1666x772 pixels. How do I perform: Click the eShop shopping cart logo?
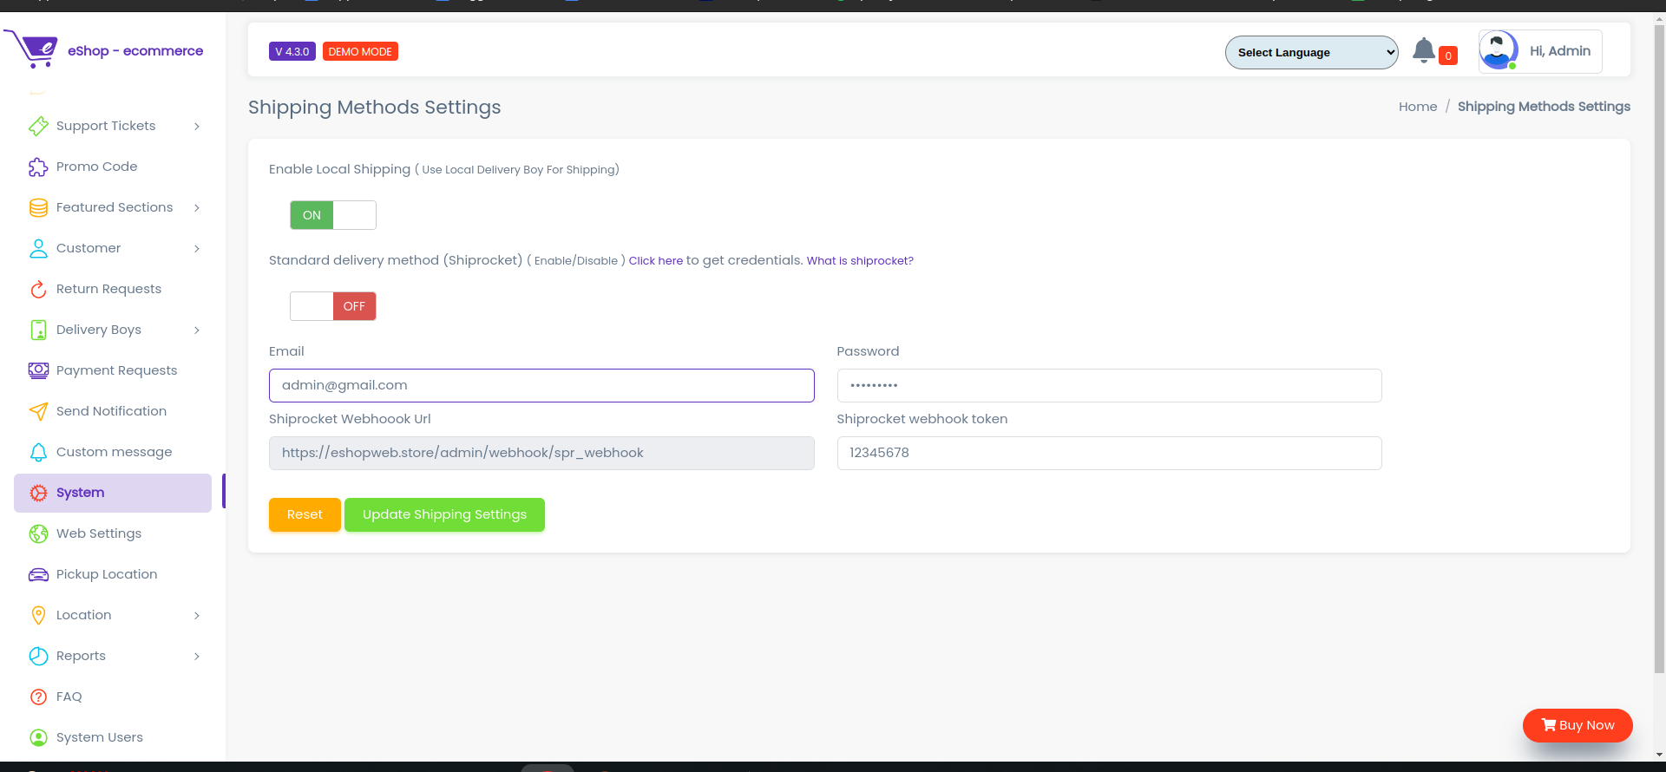pyautogui.click(x=32, y=49)
